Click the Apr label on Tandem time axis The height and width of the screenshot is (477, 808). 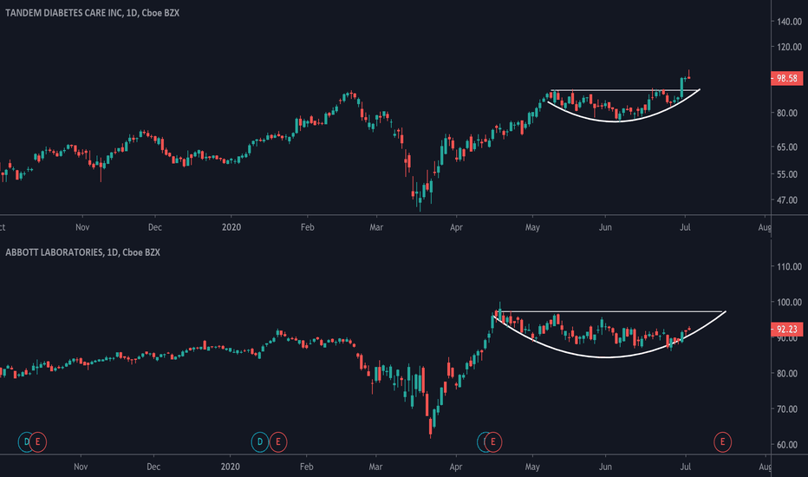pyautogui.click(x=456, y=227)
